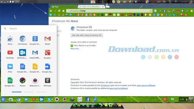Screen dimensions: 194x109
Task: Launch Skype from the bottom dock
Action: pyautogui.click(x=106, y=105)
